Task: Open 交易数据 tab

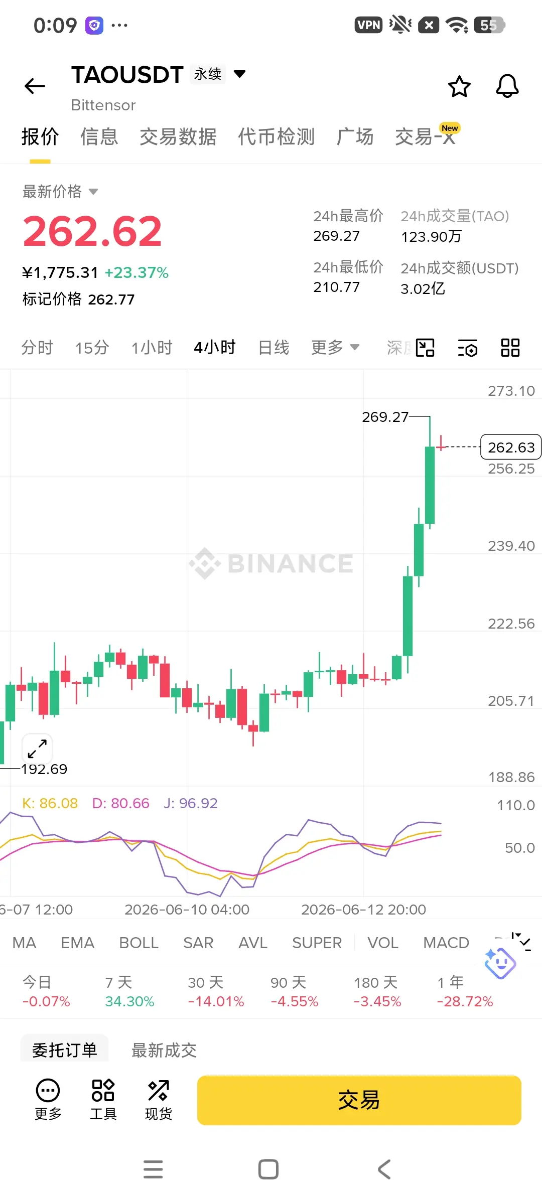Action: pos(178,136)
